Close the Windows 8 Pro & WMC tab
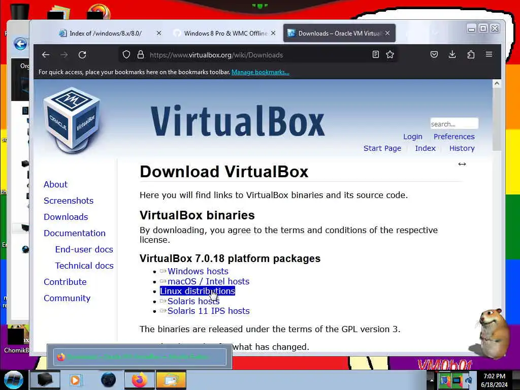The image size is (520, 390). point(273,33)
